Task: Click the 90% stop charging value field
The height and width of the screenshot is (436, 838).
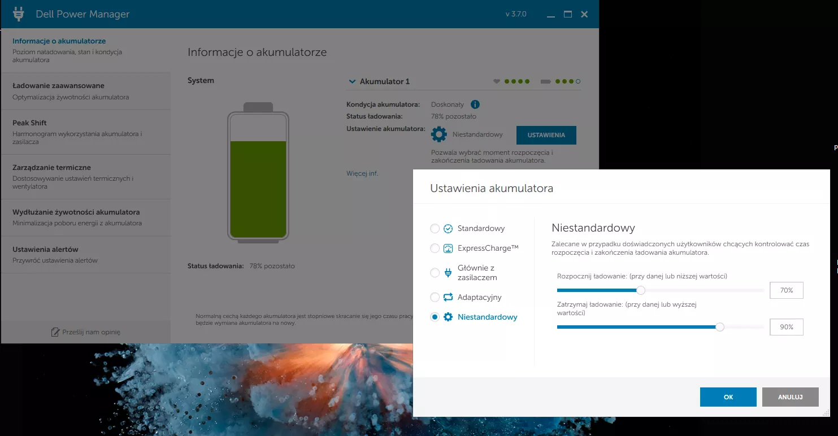Action: [x=787, y=327]
